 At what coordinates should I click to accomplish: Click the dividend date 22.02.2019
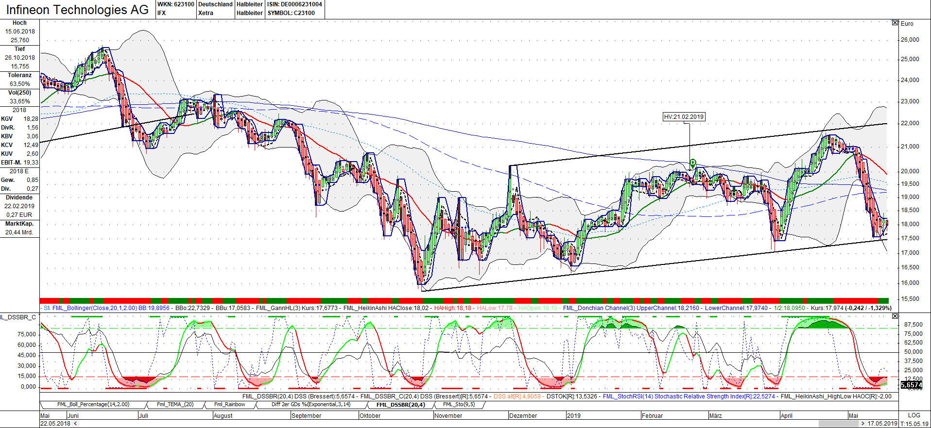click(20, 206)
